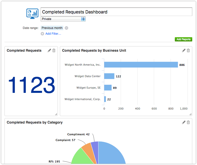Click the 'Widget North America, Inc.' label
Image resolution: width=197 pixels, height=165 pixels.
coord(83,65)
